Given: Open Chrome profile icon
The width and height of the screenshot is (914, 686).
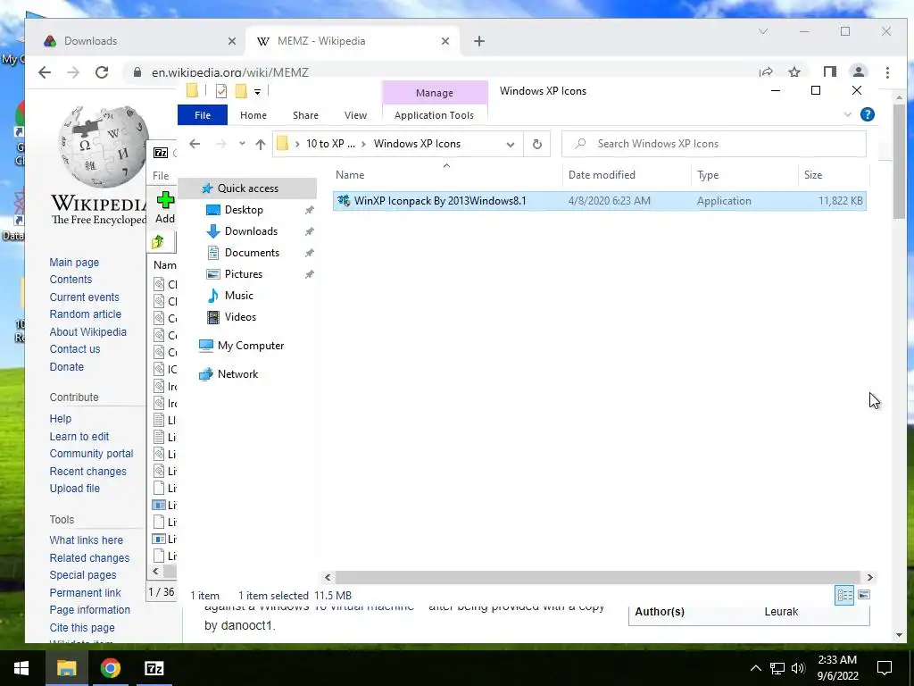Looking at the screenshot, I should click(858, 72).
